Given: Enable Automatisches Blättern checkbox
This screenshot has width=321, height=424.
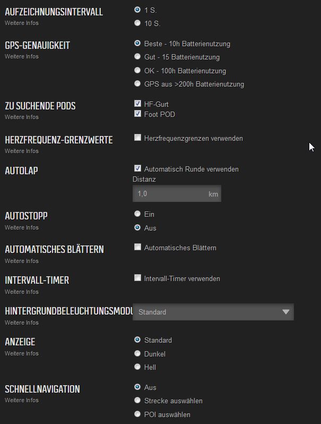Looking at the screenshot, I should point(138,247).
